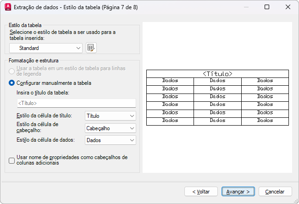Click the <Título> row in table preview
Image resolution: width=299 pixels, height=204 pixels.
point(217,73)
